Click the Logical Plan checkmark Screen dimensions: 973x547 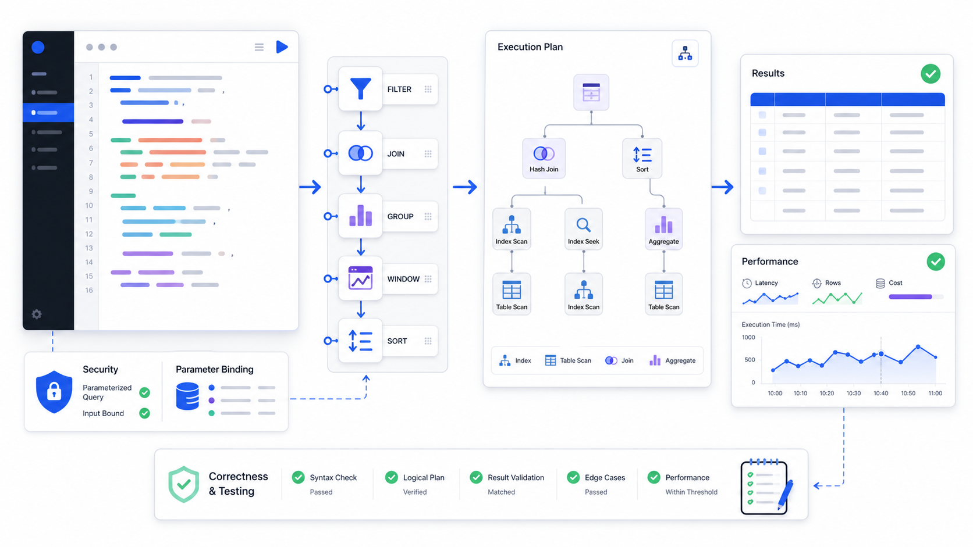392,477
